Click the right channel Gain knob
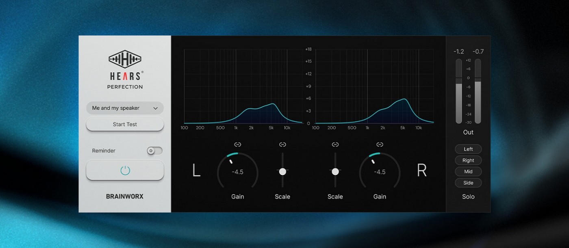The height and width of the screenshot is (248, 569). click(x=380, y=172)
